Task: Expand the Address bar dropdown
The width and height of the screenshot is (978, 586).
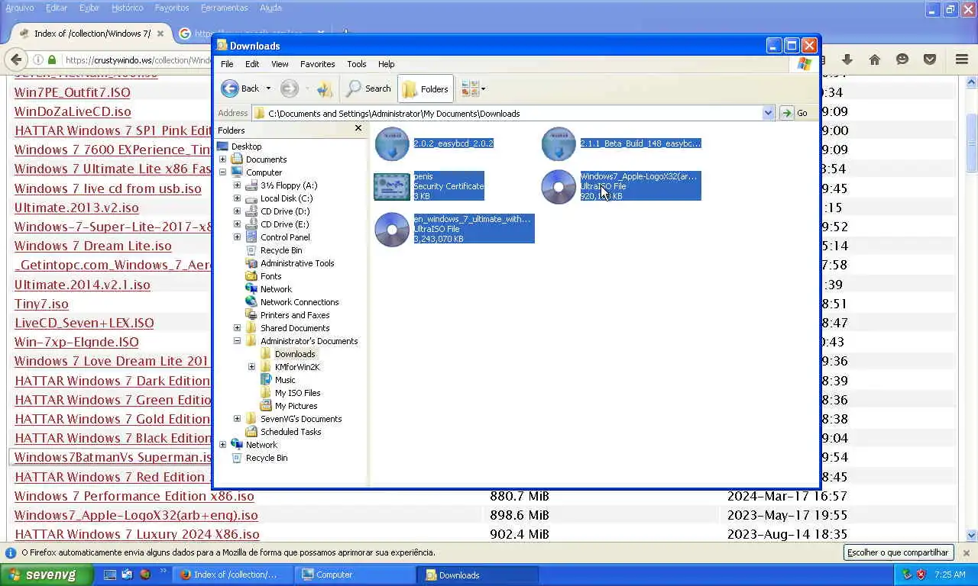Action: point(768,113)
